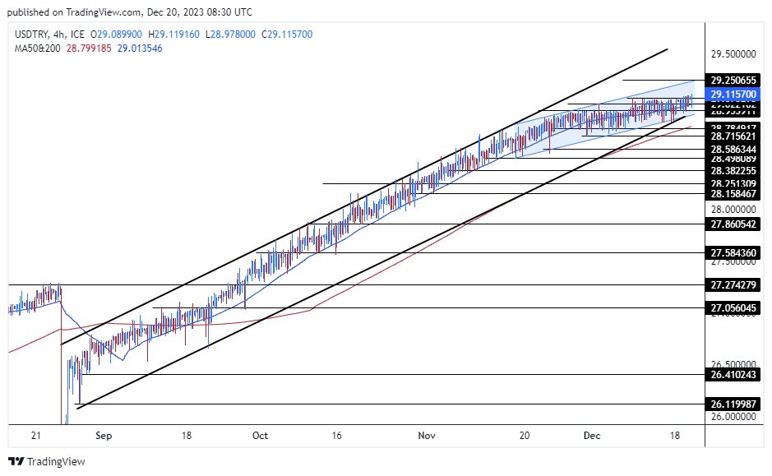Click the MA50 value 28.799185

(x=89, y=49)
